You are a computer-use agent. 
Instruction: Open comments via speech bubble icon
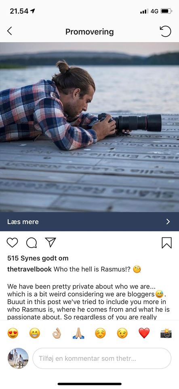coord(32,243)
